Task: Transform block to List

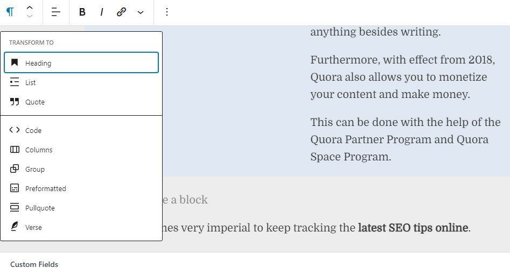Action: coord(81,82)
